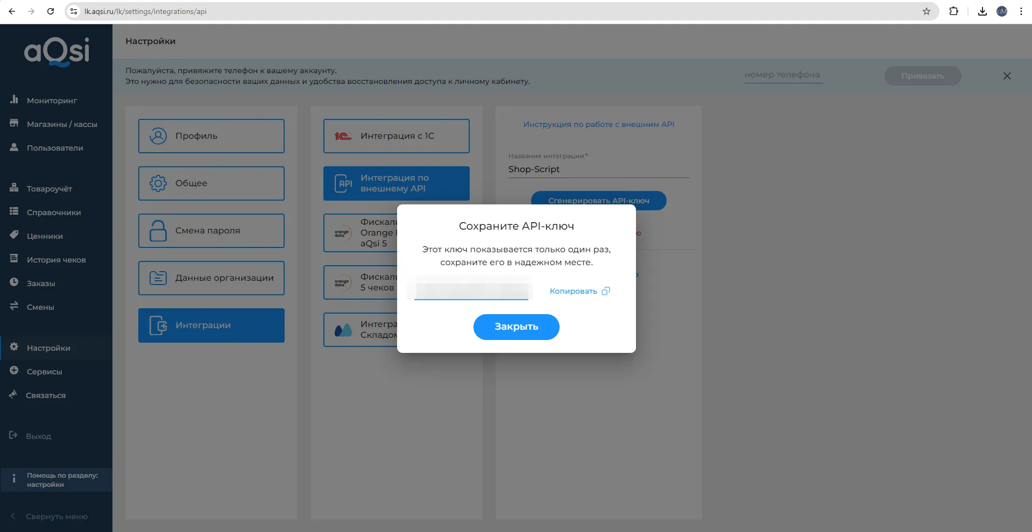The height and width of the screenshot is (532, 1032).
Task: Select the Профиль settings tile
Action: 211,136
